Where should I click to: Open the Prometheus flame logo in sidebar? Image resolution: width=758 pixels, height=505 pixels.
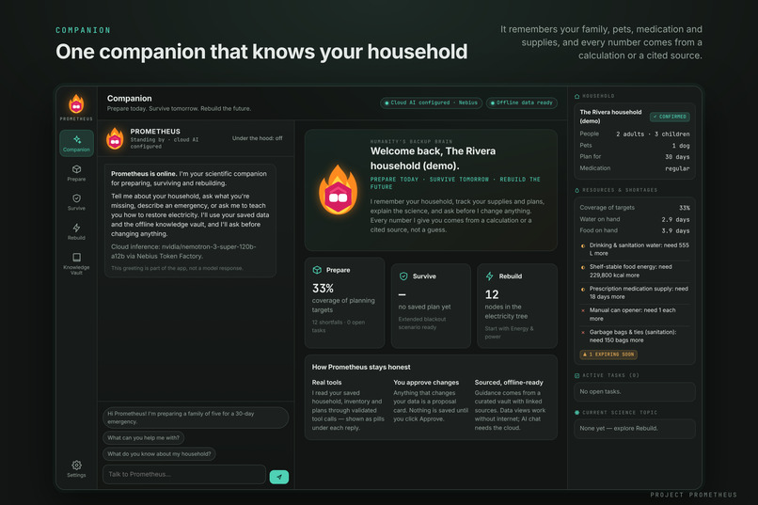pyautogui.click(x=76, y=103)
